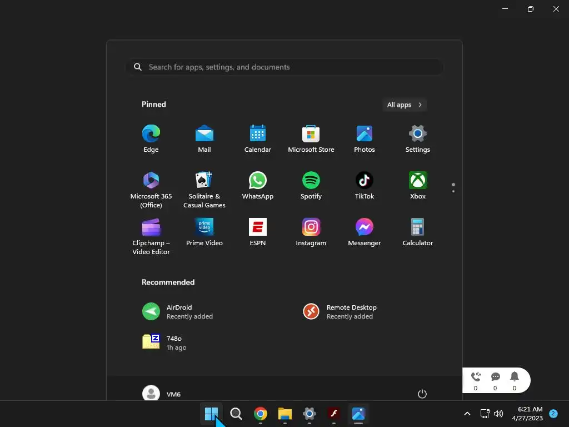Click the Windows Start button on taskbar
Image resolution: width=569 pixels, height=427 pixels.
pos(211,414)
